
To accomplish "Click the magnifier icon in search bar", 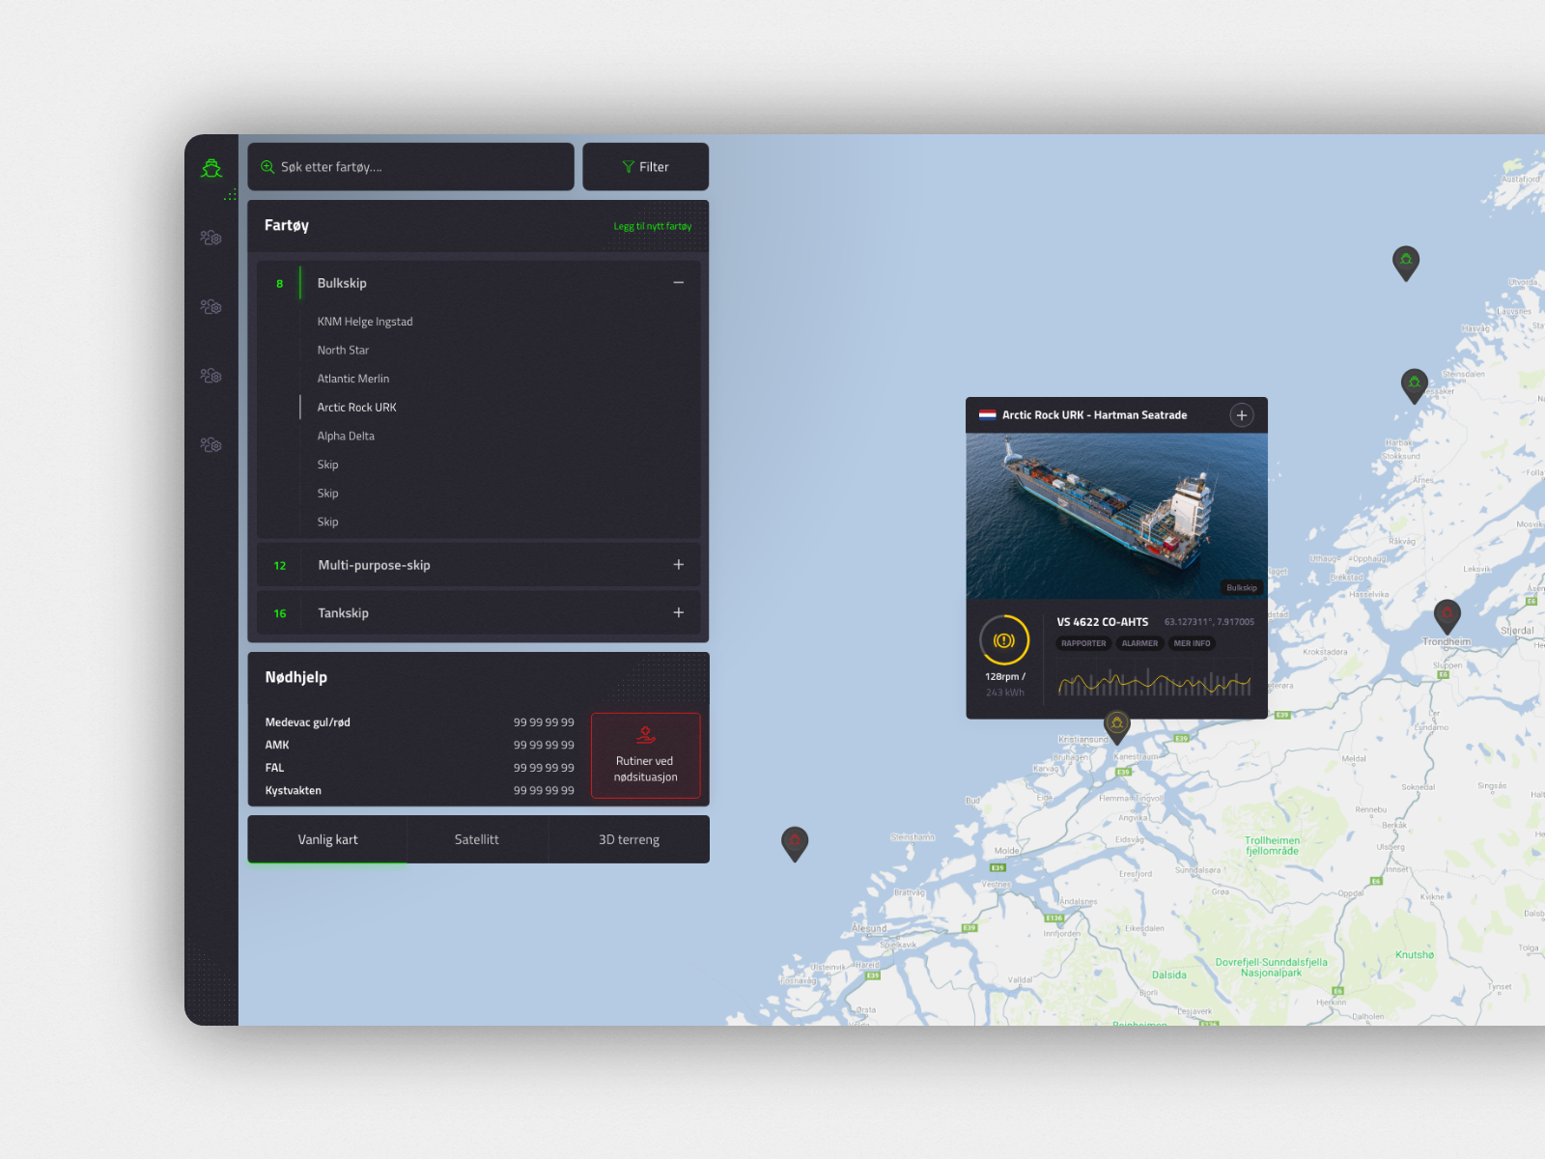I will click(267, 167).
